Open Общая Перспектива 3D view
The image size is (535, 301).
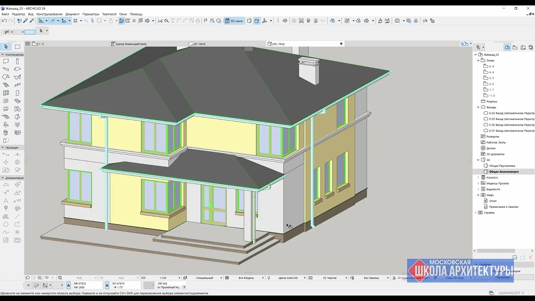coord(502,166)
